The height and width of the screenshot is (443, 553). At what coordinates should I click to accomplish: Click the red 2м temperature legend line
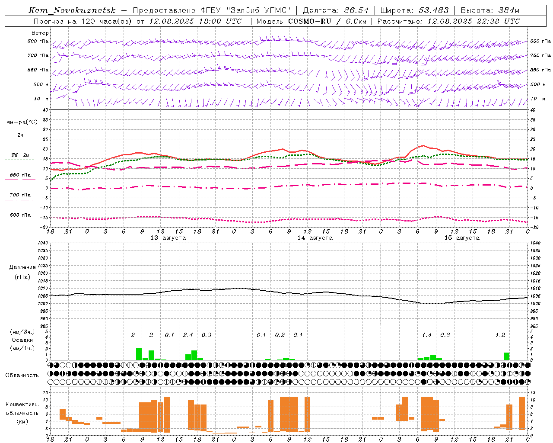click(x=20, y=140)
